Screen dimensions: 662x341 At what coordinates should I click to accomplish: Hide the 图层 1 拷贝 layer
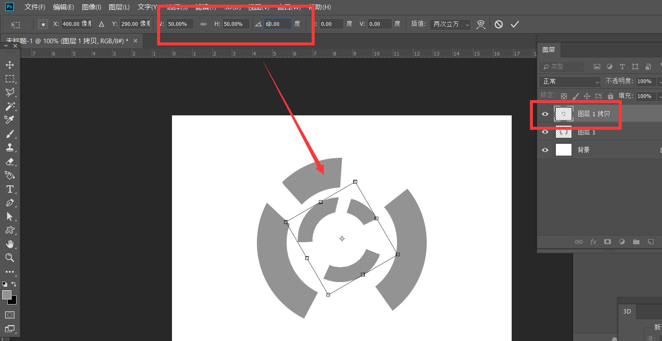[x=545, y=114]
